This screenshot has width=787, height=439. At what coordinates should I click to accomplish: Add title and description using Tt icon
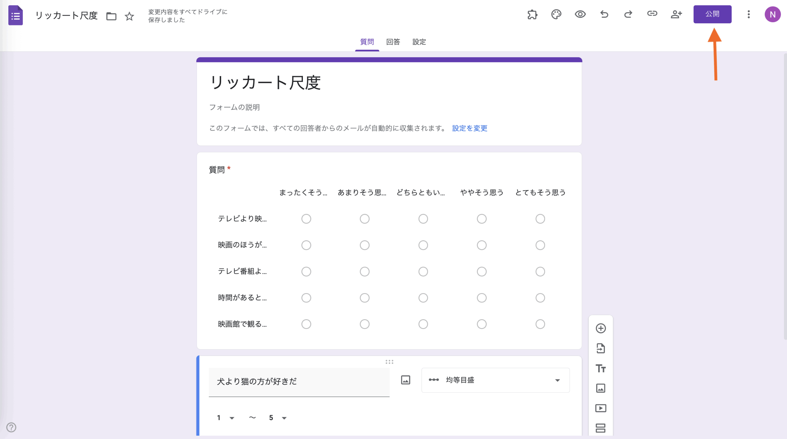click(x=601, y=368)
